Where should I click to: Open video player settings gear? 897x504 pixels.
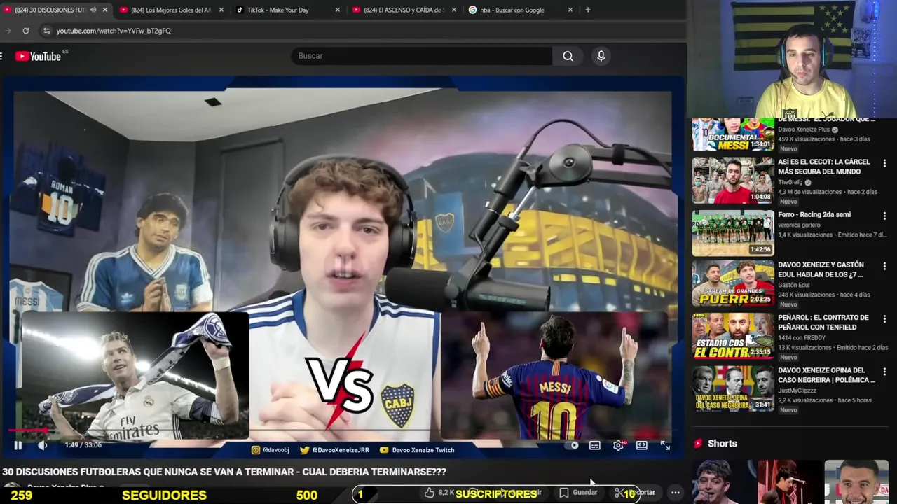point(618,445)
